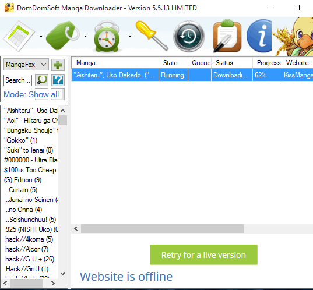Expand the grid sheet icon's dropdown arrow
This screenshot has width=313, height=290.
click(x=41, y=36)
